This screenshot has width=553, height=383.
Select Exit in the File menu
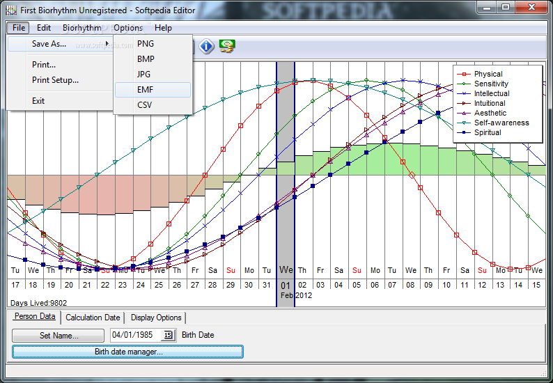(38, 101)
